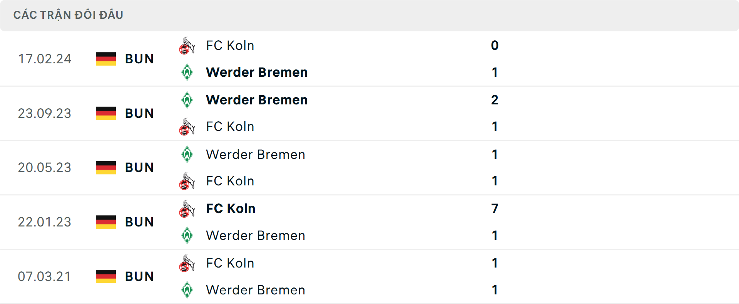Click the date 23.09.23
This screenshot has height=304, width=739.
[x=45, y=113]
